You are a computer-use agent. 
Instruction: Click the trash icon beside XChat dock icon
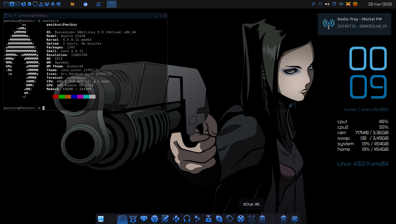pyautogui.click(x=262, y=218)
